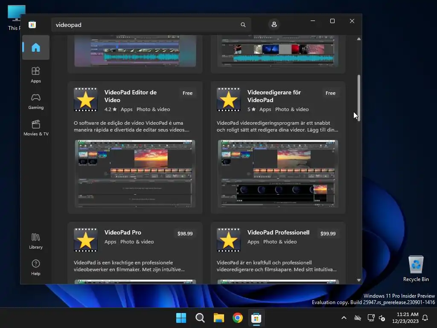The image size is (437, 328).
Task: Open the VideoPad Pro title
Action: [x=122, y=232]
